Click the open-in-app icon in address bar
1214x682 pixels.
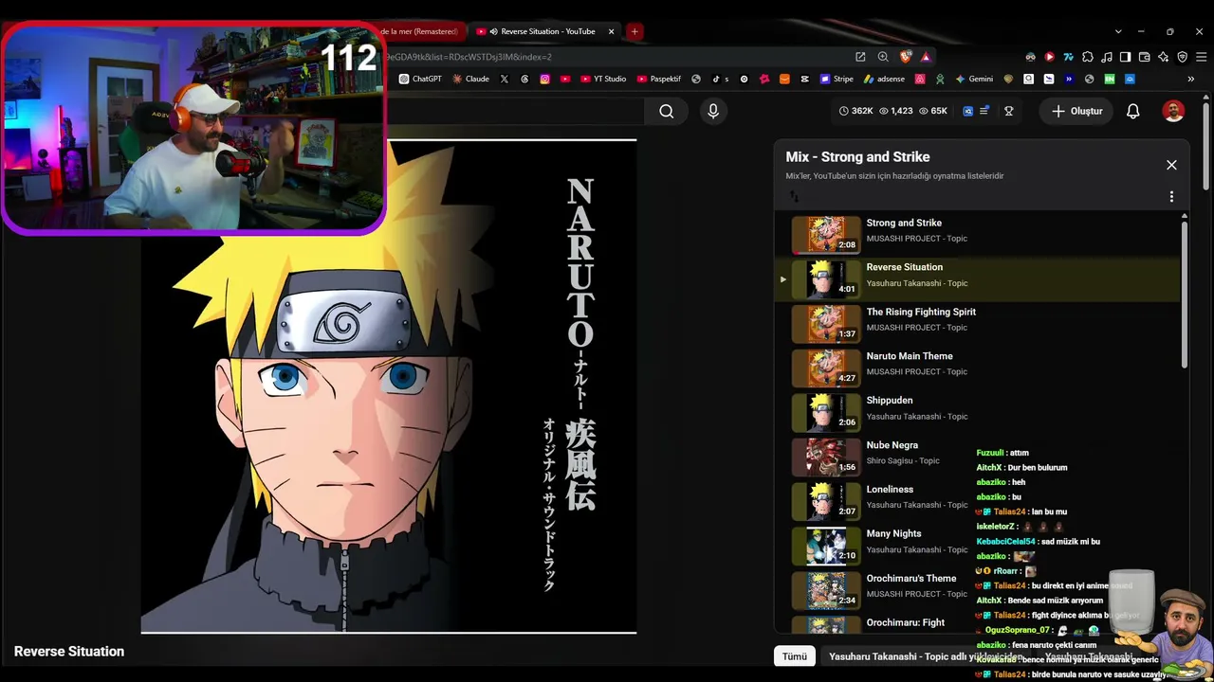pos(860,57)
